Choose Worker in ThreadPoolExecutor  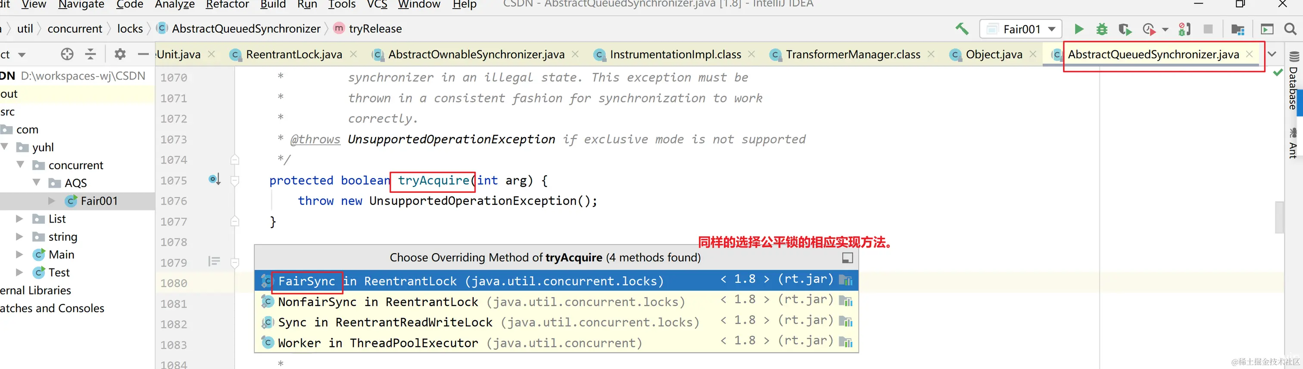556,343
